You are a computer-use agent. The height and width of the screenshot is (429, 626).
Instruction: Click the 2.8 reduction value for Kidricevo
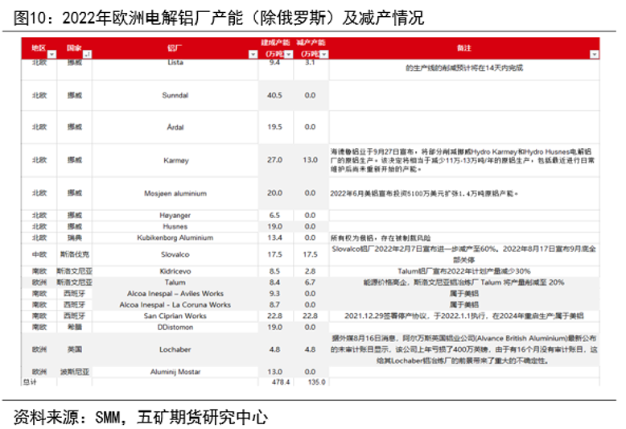click(x=311, y=271)
